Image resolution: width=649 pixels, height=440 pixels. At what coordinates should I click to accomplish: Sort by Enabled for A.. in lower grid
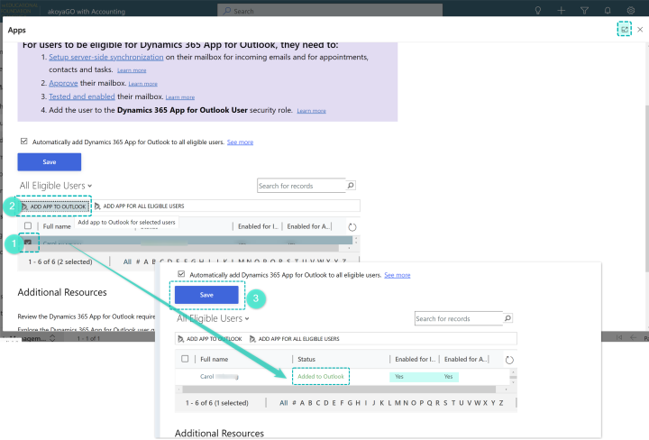tap(465, 359)
